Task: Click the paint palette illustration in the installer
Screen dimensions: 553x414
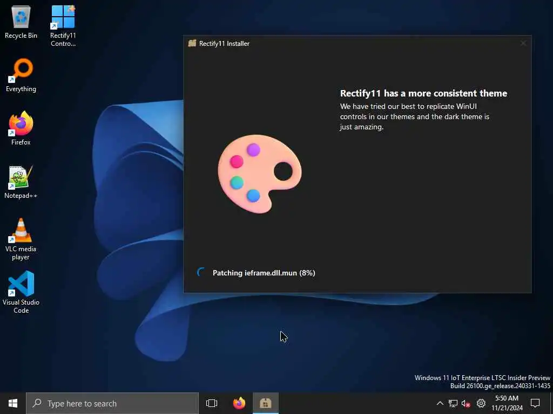Action: (x=260, y=174)
